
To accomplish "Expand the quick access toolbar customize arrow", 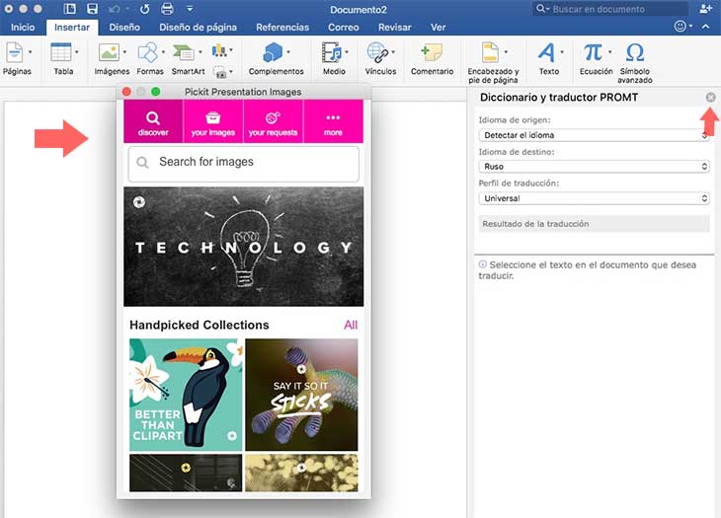I will tap(190, 9).
